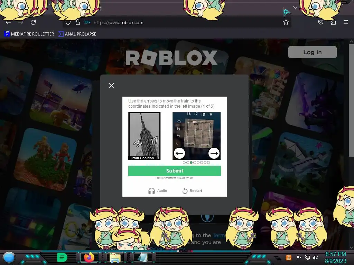Switch to the Audio challenge
Image resolution: width=354 pixels, height=265 pixels.
click(x=158, y=190)
